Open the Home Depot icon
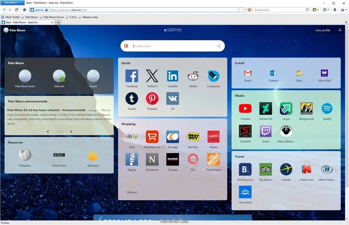The image size is (349, 225). [x=213, y=159]
